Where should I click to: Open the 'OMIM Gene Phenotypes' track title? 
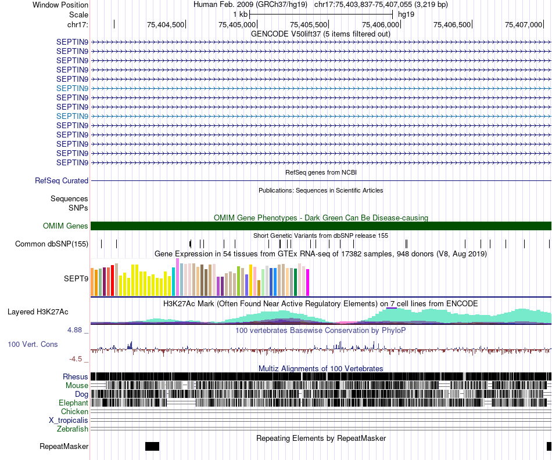[x=321, y=218]
